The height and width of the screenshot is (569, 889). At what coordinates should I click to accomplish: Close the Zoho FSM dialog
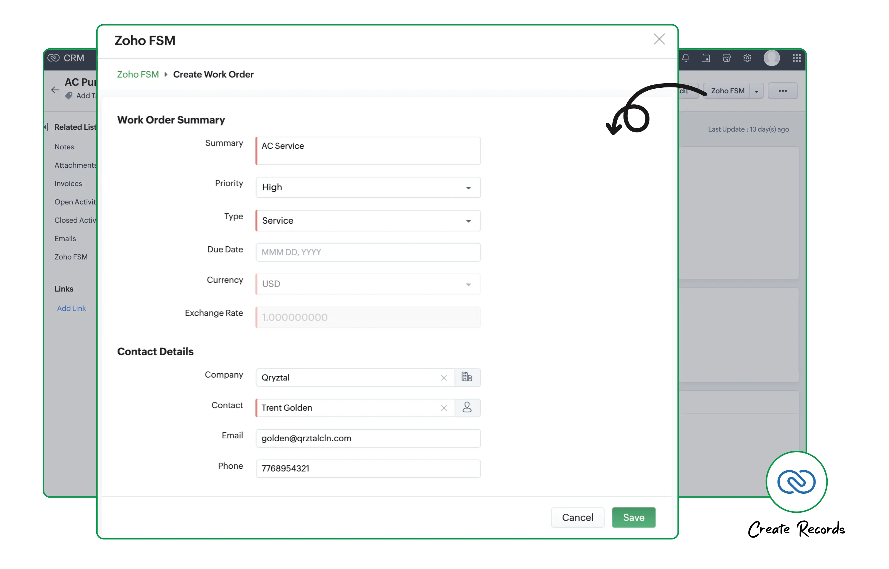click(x=659, y=39)
